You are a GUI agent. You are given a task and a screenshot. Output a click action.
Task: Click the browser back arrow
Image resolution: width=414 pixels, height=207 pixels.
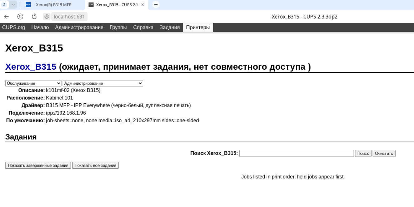tap(7, 16)
